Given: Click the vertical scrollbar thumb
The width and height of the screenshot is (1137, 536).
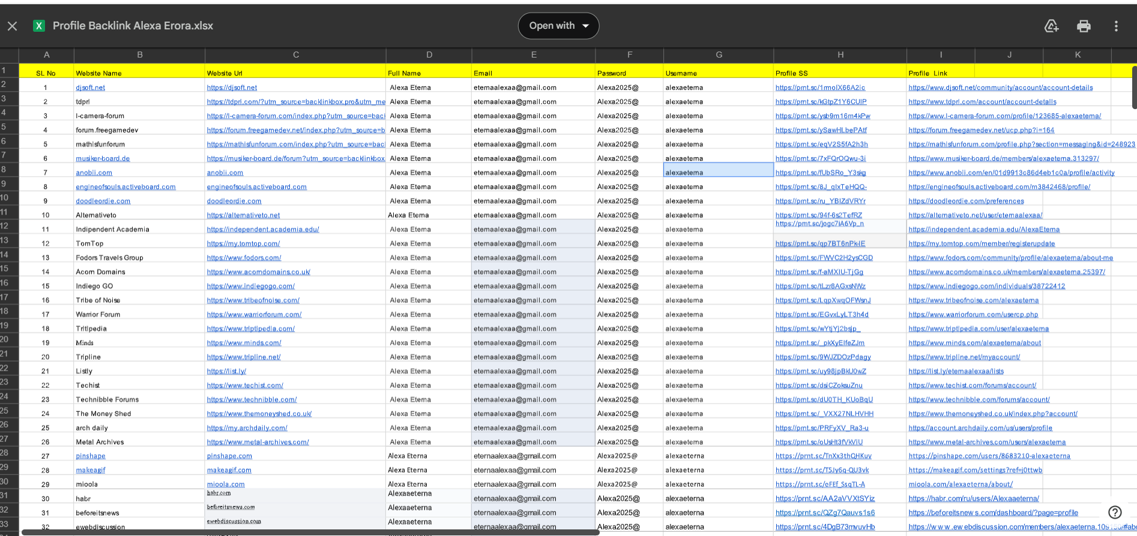Looking at the screenshot, I should (1133, 87).
